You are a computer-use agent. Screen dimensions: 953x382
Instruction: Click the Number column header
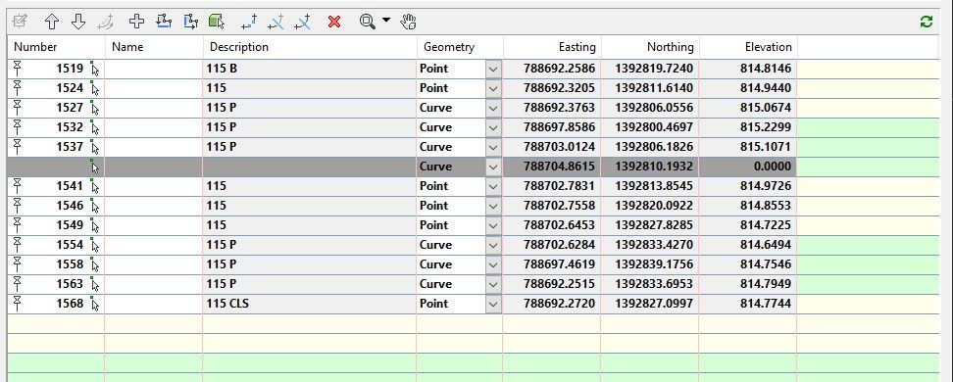click(56, 47)
